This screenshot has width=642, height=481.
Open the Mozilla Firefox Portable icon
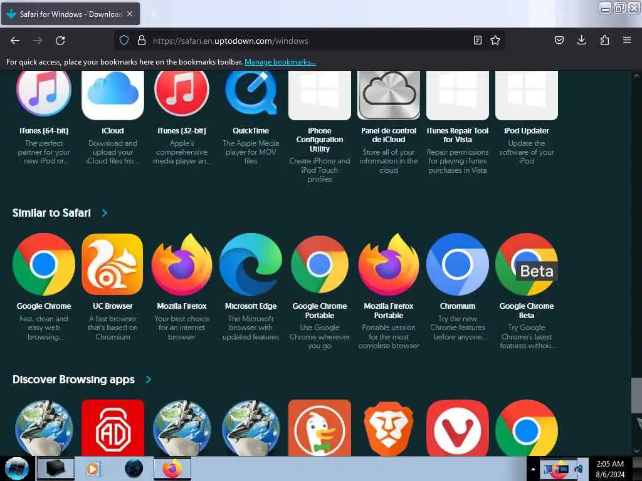click(389, 264)
